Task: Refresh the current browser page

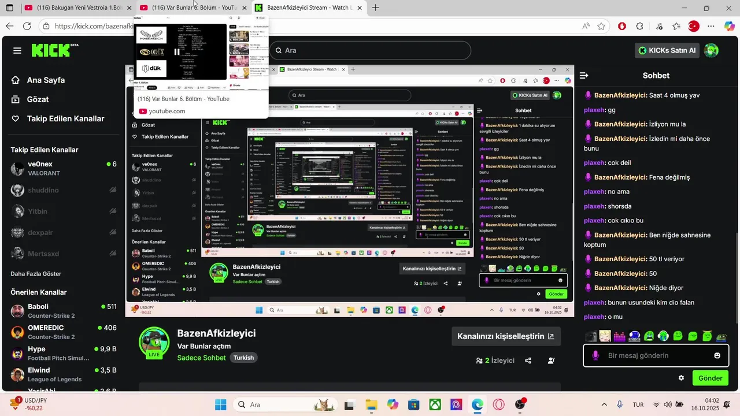Action: tap(27, 26)
